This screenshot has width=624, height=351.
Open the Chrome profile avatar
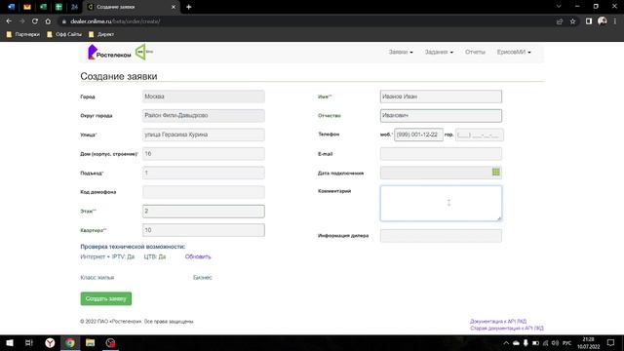click(603, 21)
